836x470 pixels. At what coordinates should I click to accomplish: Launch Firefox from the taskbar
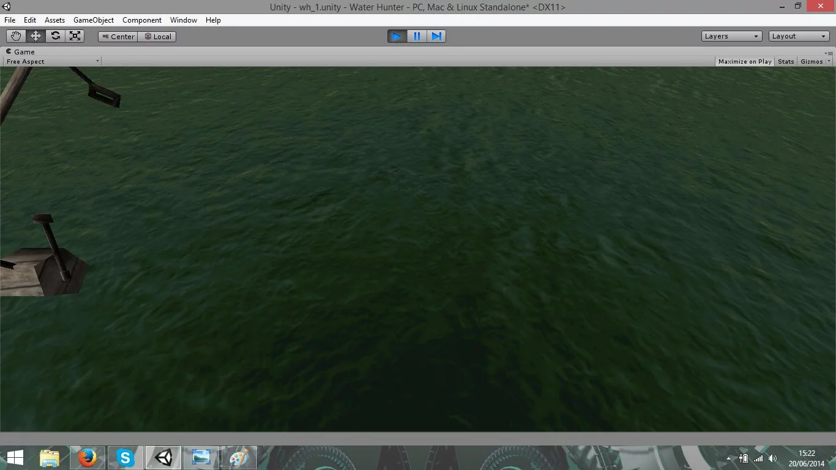coord(88,458)
